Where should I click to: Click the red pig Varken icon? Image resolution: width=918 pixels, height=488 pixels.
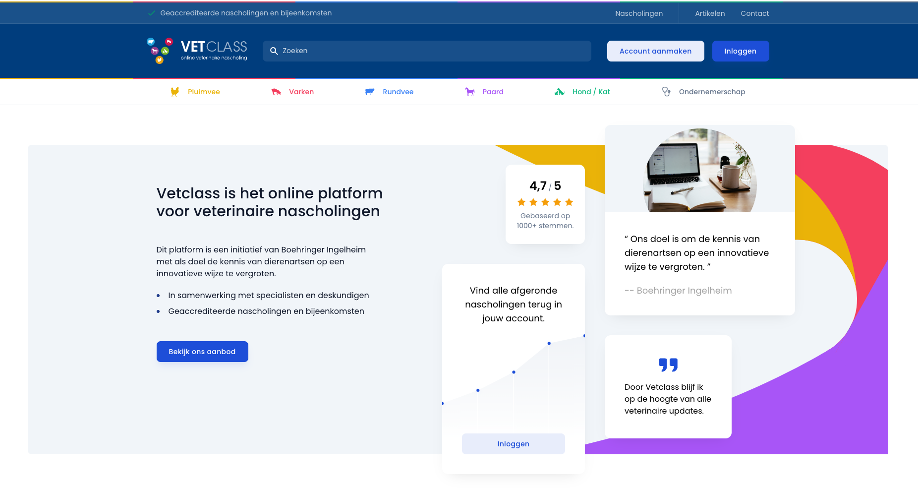click(x=276, y=92)
